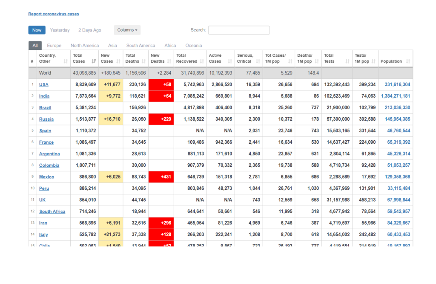Sort by Total Recovered sort icon
The width and height of the screenshot is (436, 284).
pos(202,61)
